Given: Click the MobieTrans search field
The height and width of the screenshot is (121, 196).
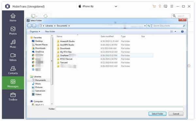Looking at the screenshot, I should (x=181, y=16).
